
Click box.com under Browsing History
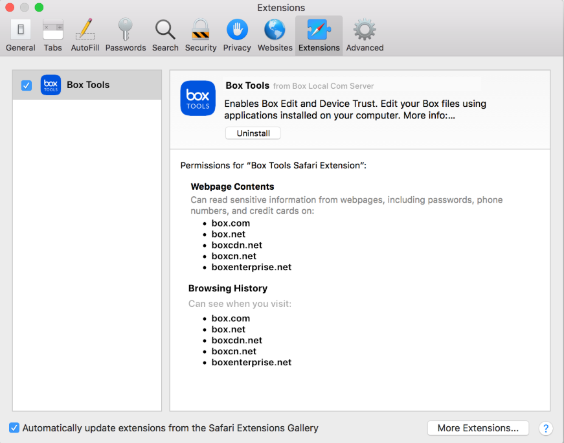[231, 319]
